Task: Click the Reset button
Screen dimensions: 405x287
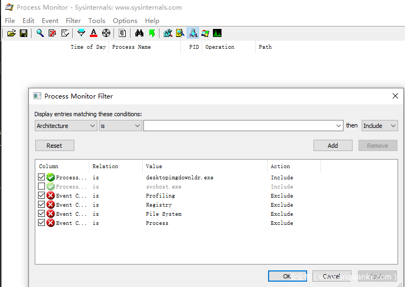Action: 55,146
